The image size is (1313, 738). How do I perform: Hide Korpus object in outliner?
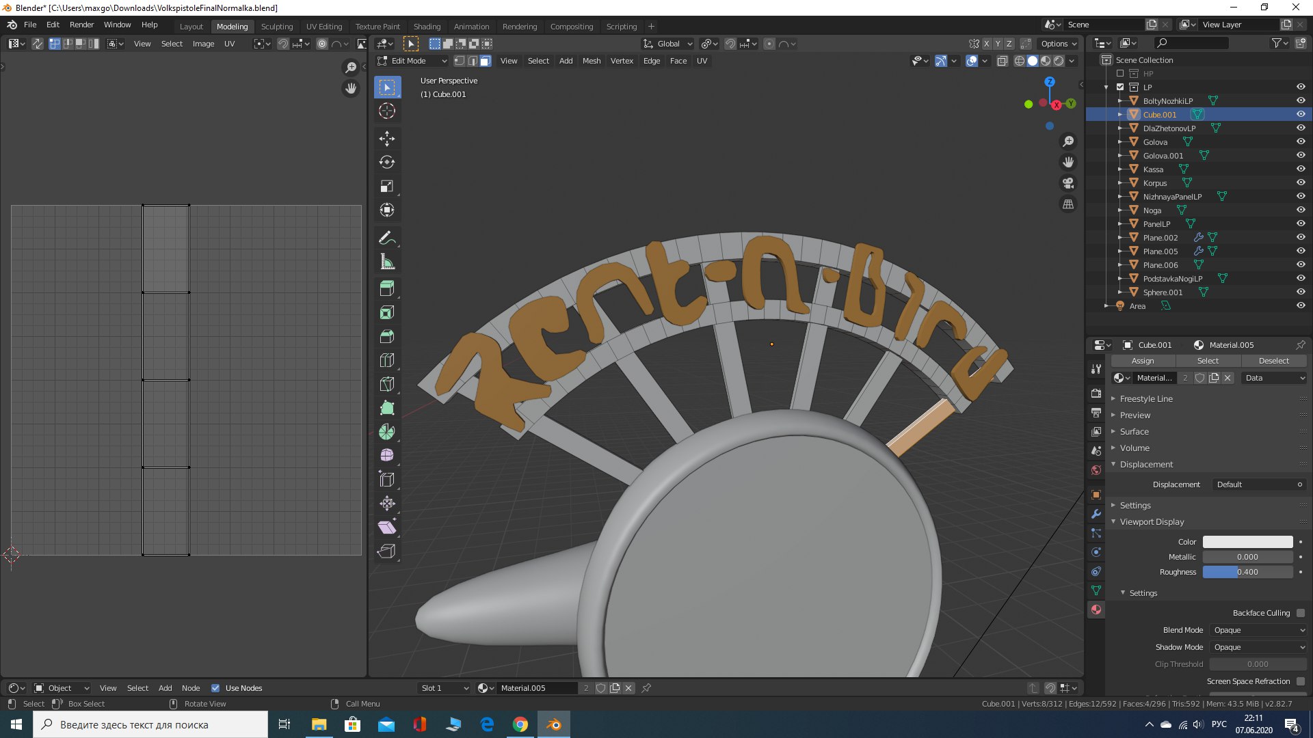click(x=1301, y=183)
